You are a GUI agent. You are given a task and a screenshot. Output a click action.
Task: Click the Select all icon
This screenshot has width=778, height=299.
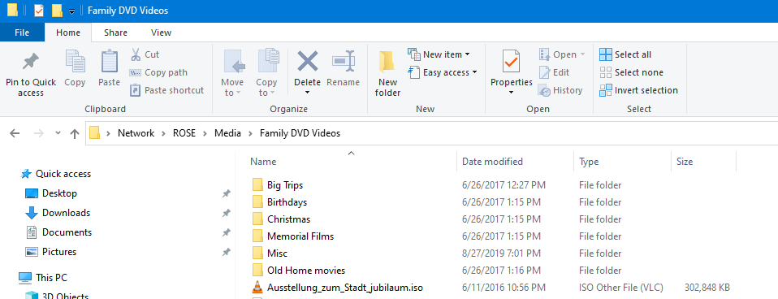pyautogui.click(x=605, y=54)
